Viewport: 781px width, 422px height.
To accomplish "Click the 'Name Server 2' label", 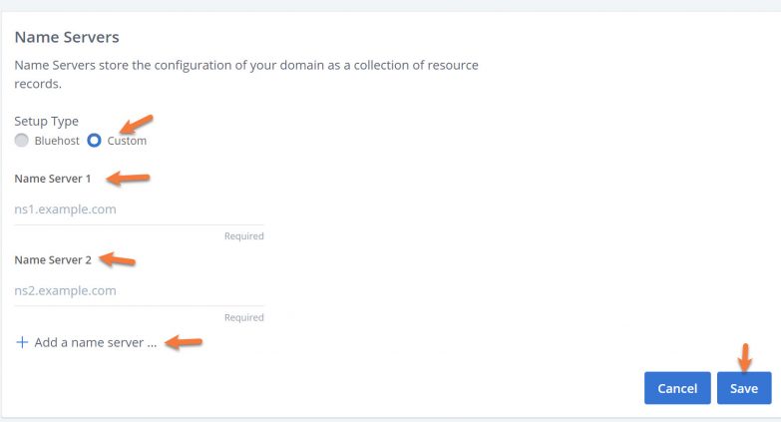I will 53,259.
